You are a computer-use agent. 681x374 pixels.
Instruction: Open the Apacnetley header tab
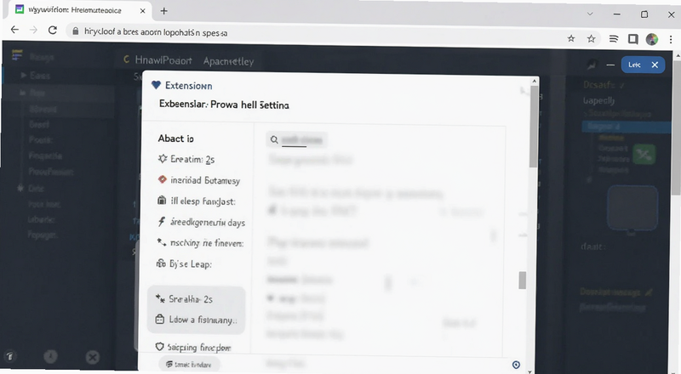228,61
